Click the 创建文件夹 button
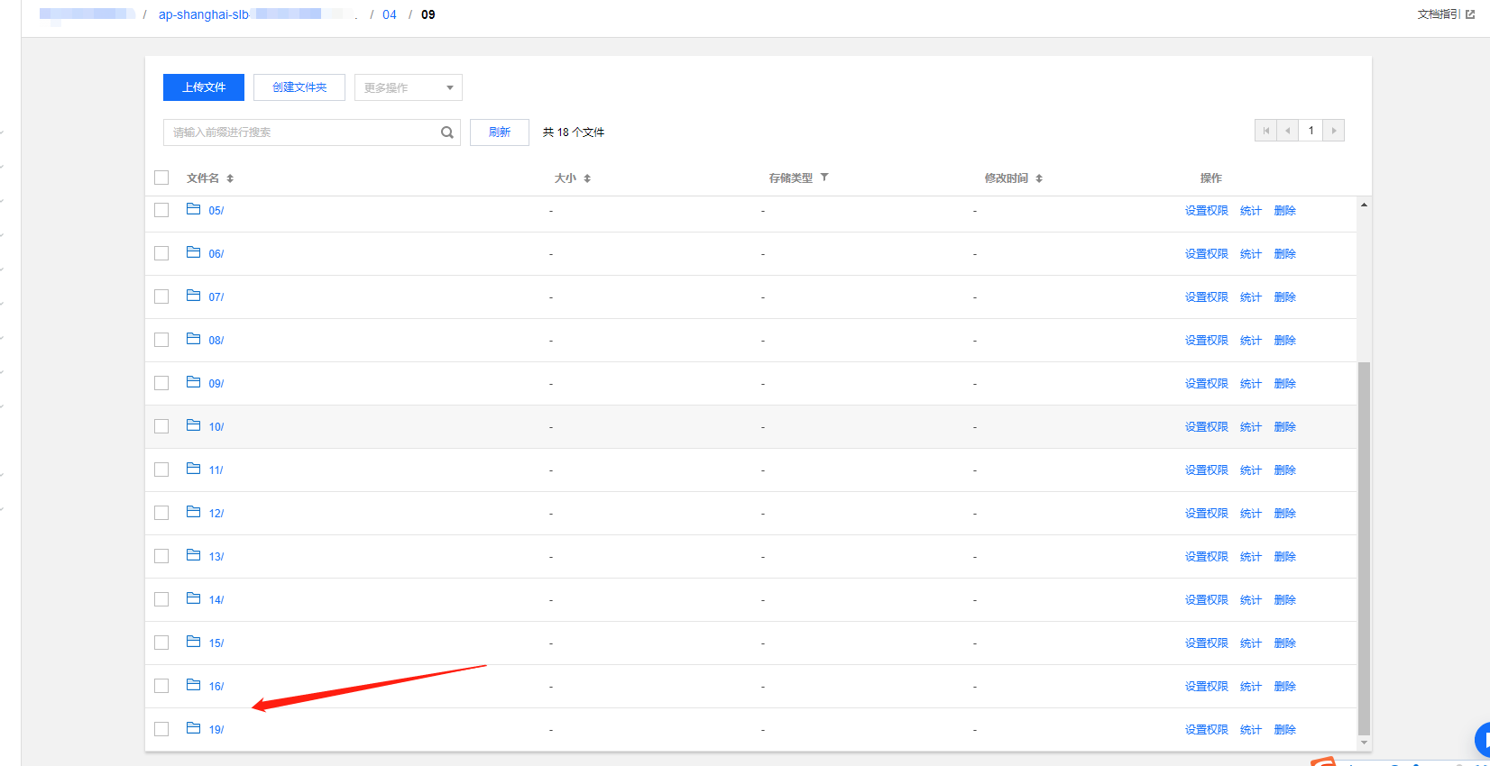Viewport: 1490px width, 766px height. pos(299,87)
